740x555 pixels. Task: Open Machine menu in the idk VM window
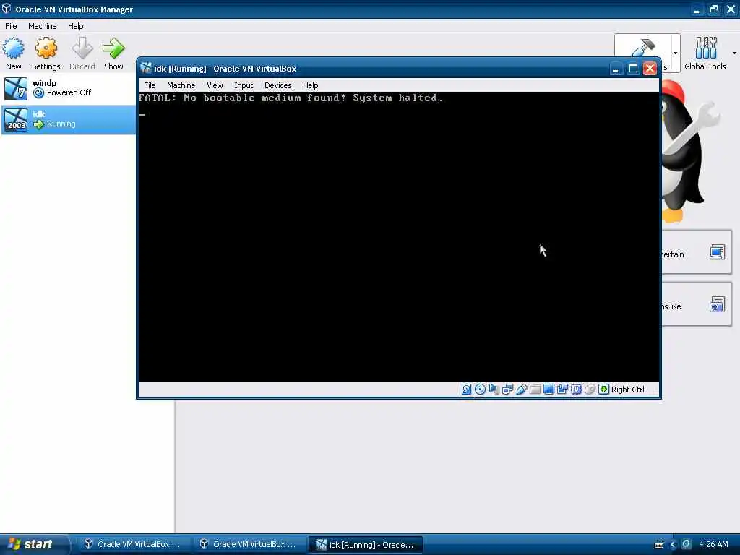tap(181, 85)
